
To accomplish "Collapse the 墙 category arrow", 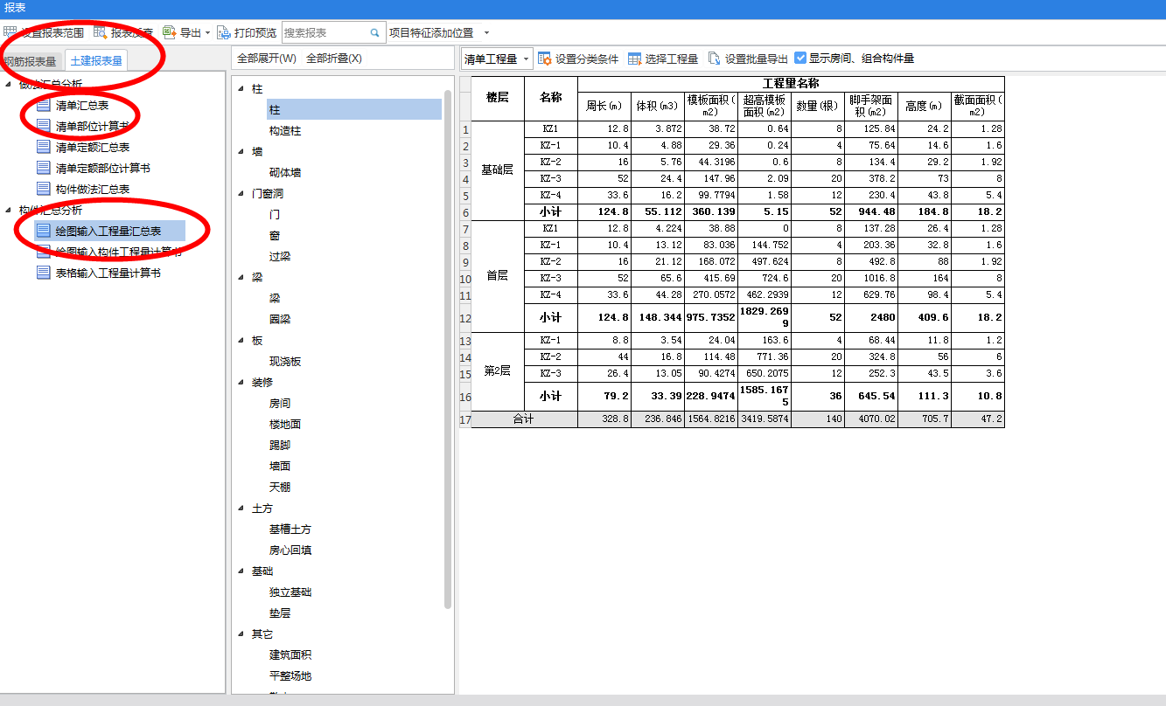I will click(x=241, y=151).
